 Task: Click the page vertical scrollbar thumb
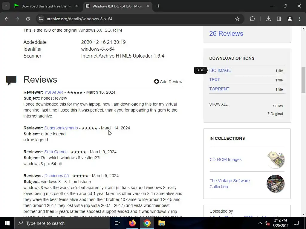click(x=304, y=80)
